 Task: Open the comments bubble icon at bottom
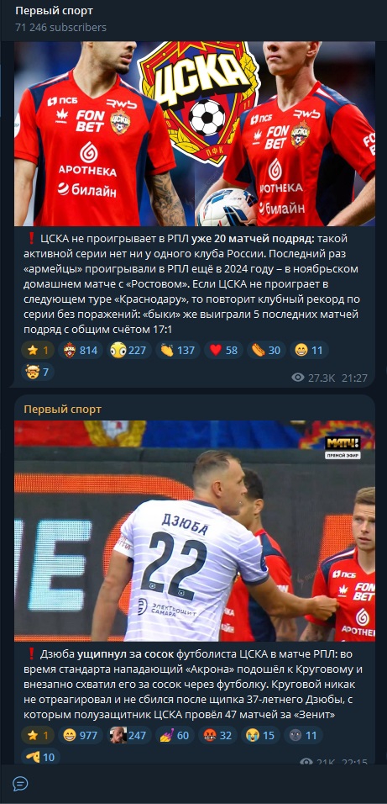(x=20, y=784)
